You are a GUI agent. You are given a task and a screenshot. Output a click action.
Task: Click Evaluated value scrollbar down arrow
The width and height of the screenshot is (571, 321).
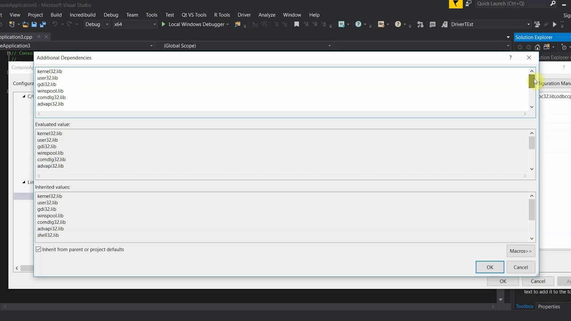[532, 169]
